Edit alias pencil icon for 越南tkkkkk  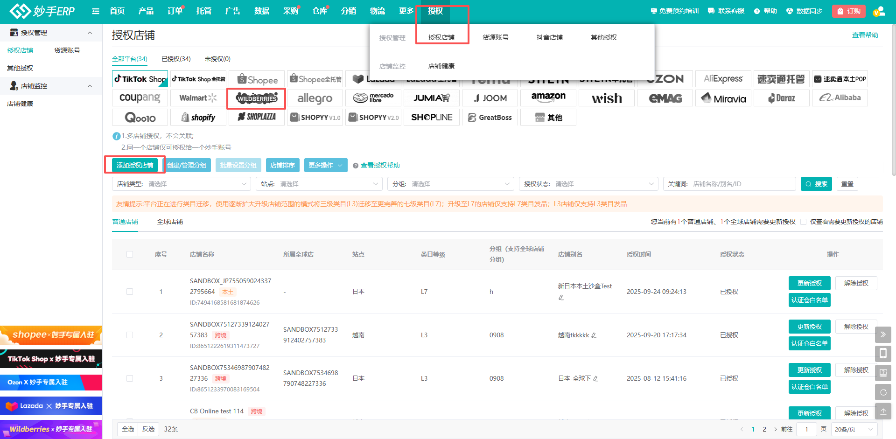[594, 335]
